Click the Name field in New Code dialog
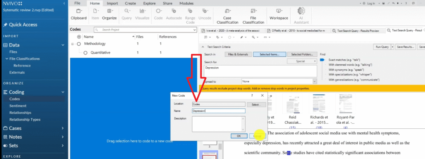Screen dimensions: 425x159 [218, 111]
